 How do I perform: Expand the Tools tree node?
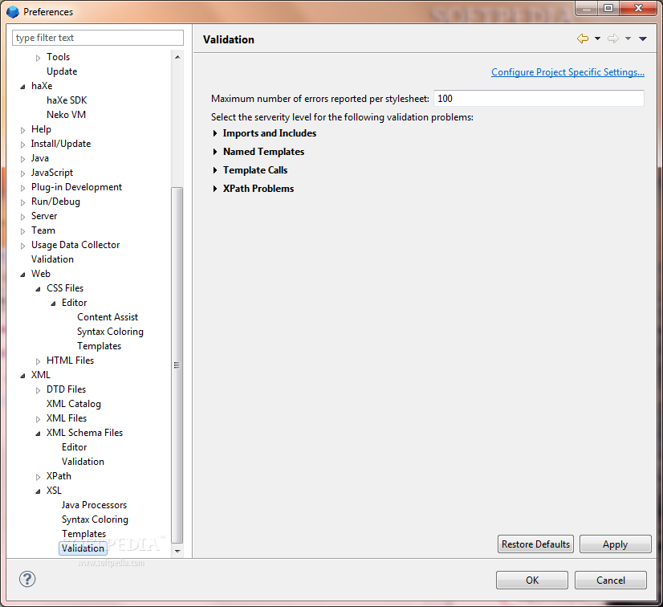tap(38, 58)
